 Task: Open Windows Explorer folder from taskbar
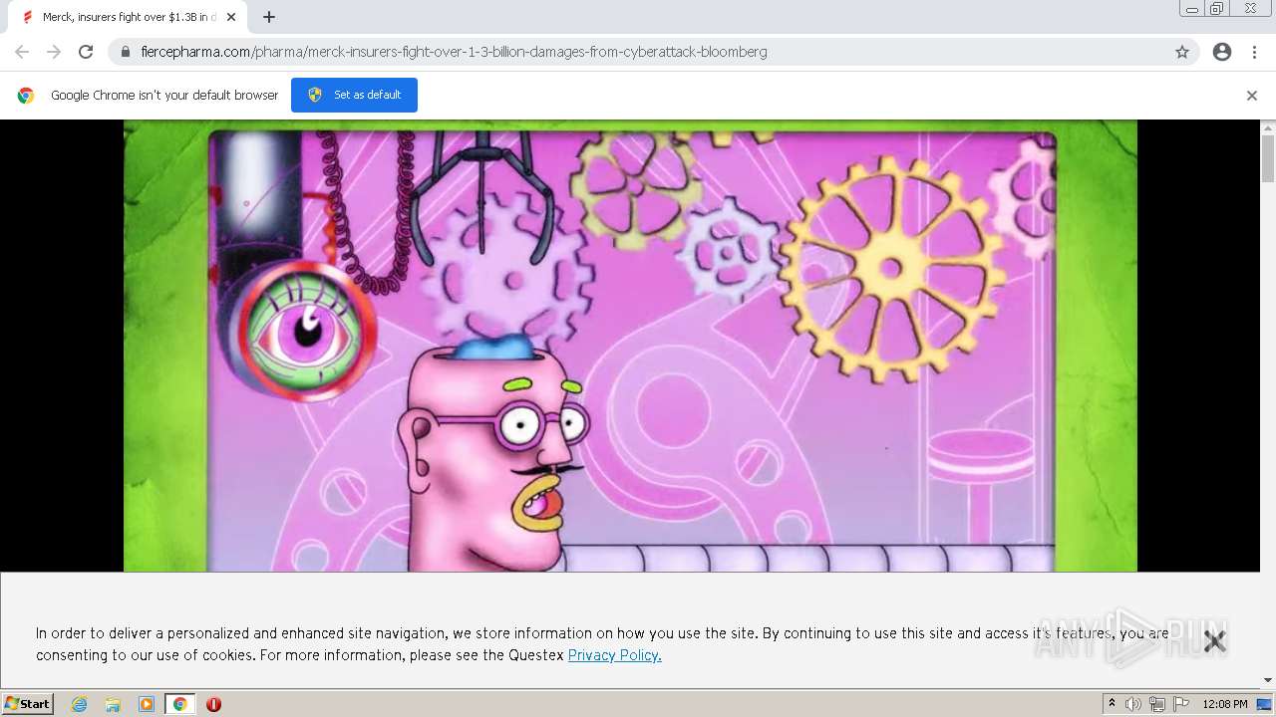(113, 704)
